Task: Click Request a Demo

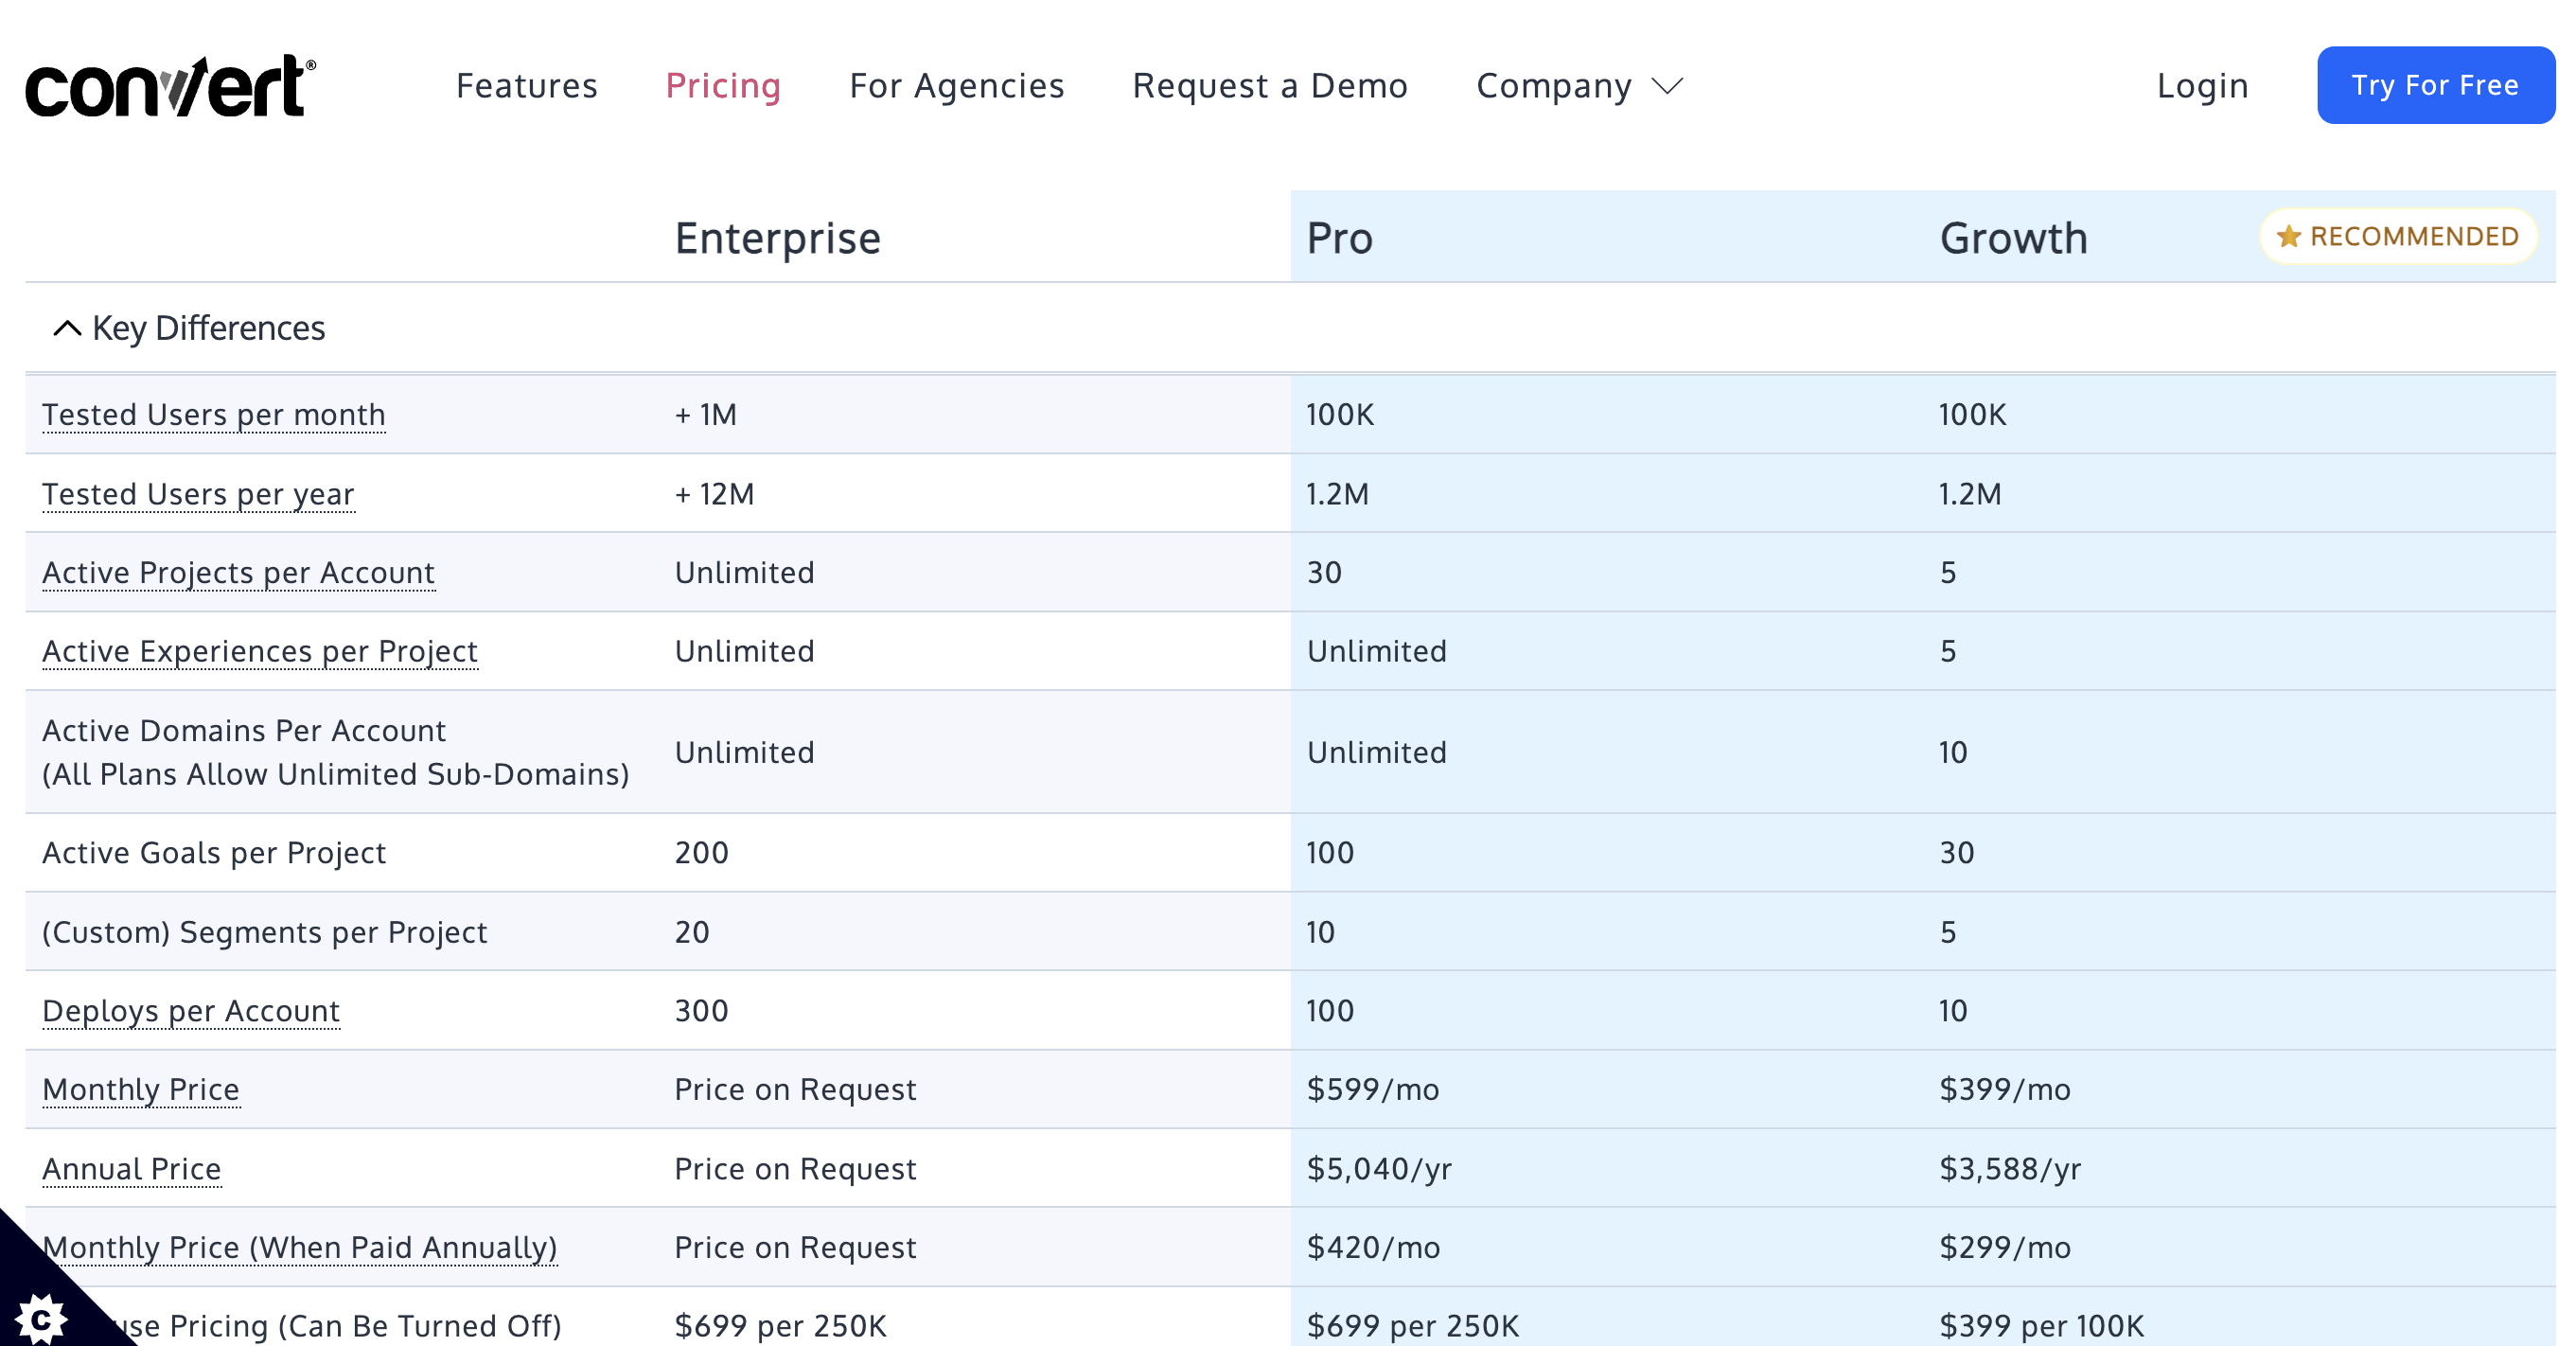Action: [1270, 86]
